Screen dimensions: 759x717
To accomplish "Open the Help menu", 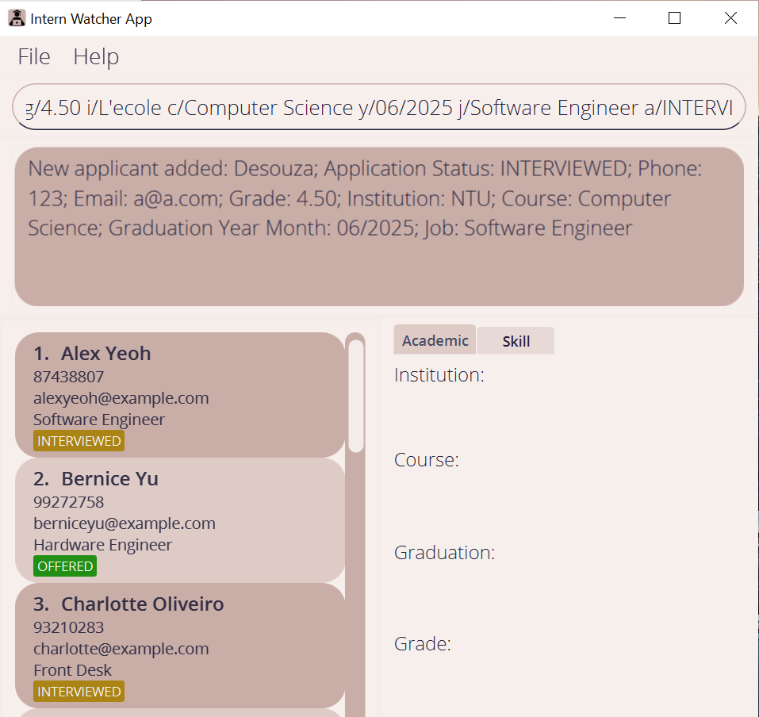I will click(96, 56).
